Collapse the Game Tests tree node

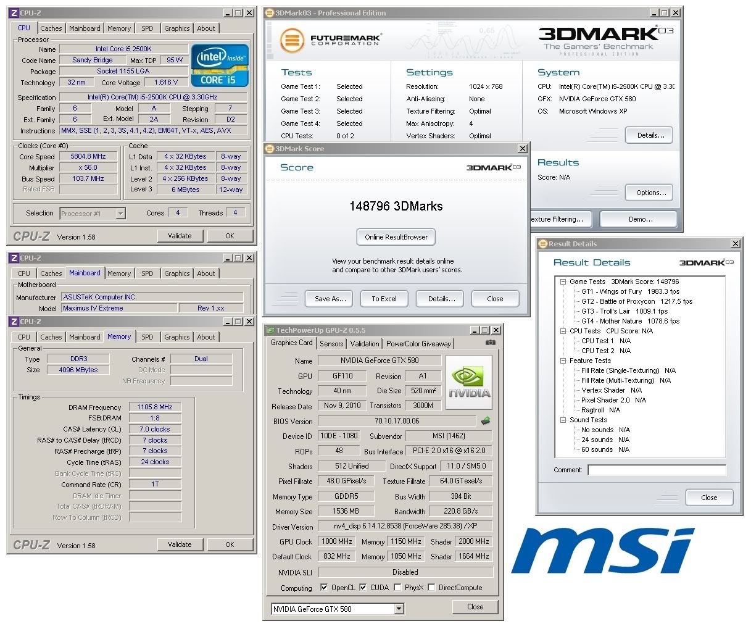tap(563, 282)
